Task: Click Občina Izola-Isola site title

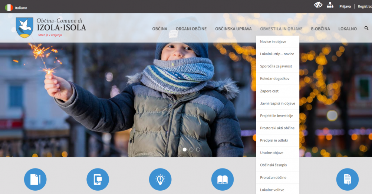Action: [61, 25]
